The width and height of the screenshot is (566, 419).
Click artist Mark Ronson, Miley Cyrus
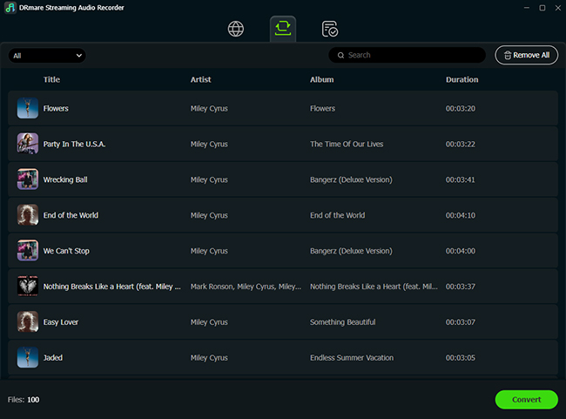(x=246, y=287)
